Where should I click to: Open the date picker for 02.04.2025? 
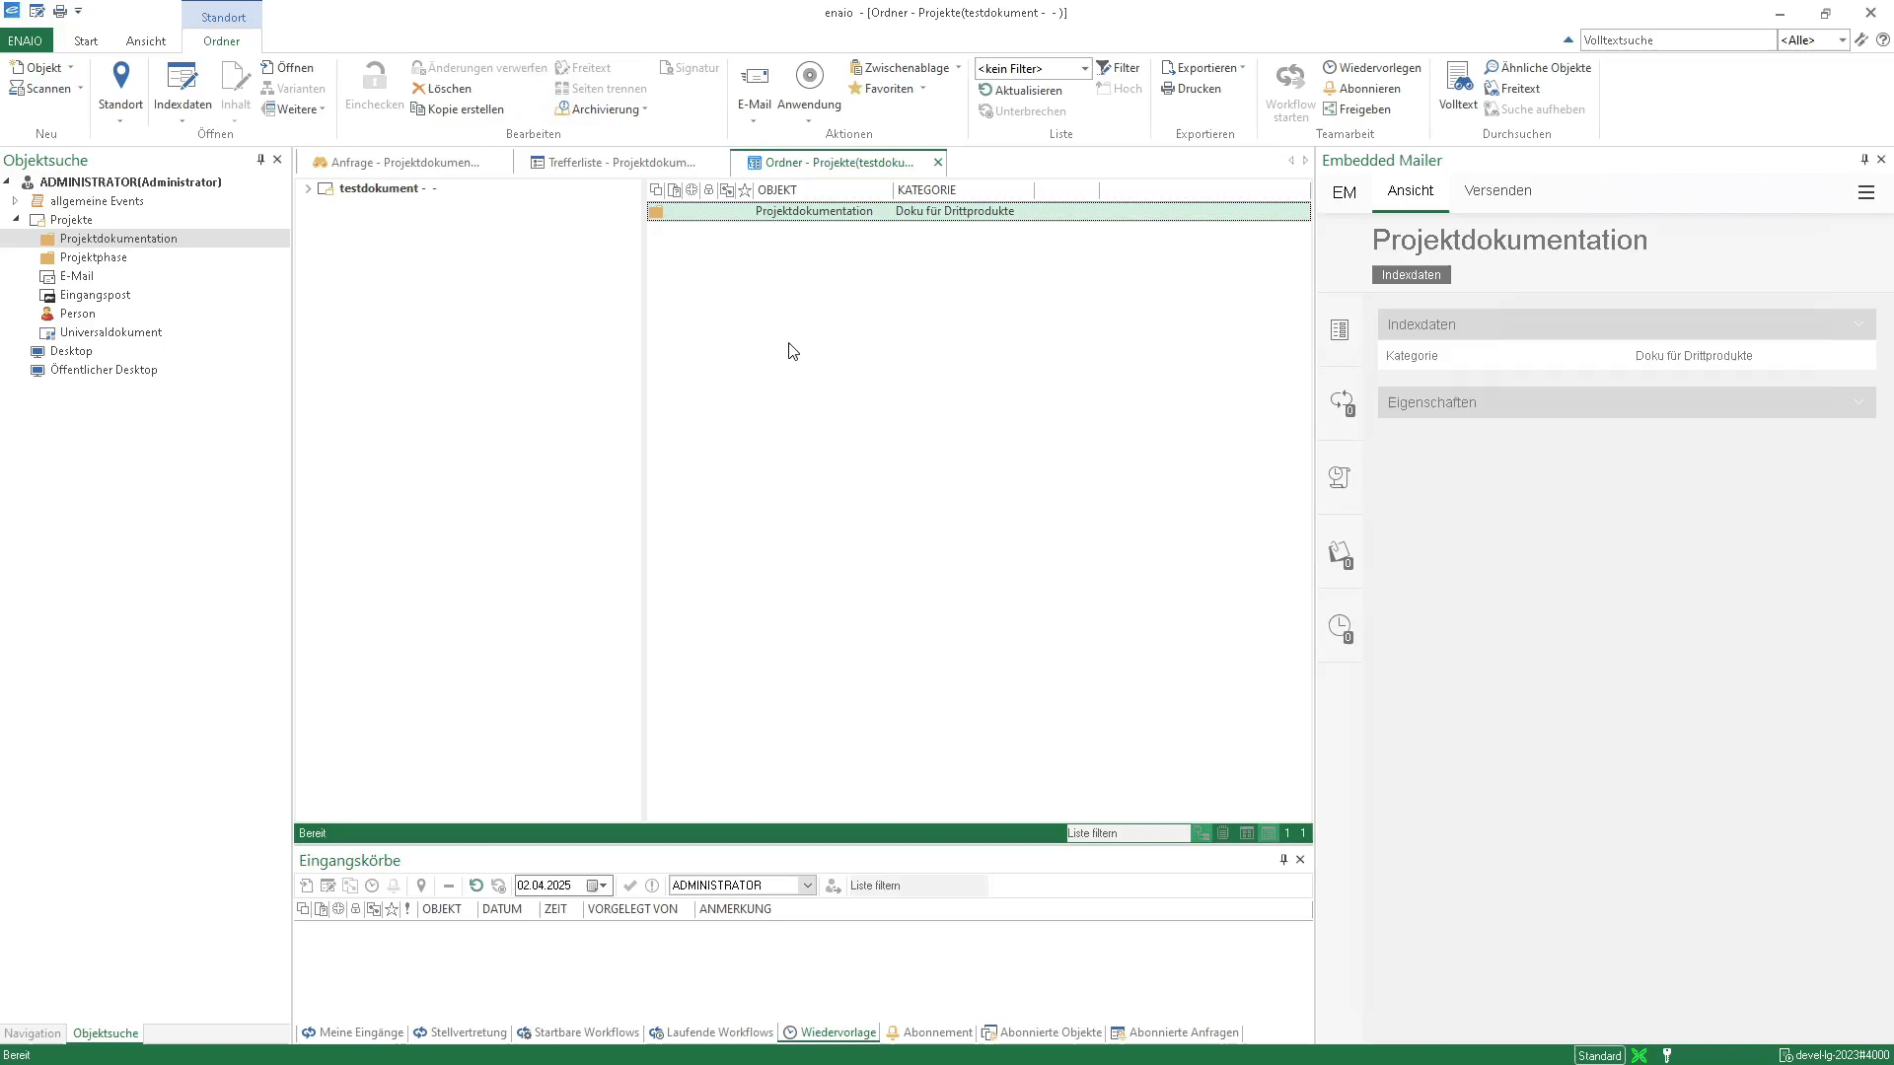(x=598, y=886)
